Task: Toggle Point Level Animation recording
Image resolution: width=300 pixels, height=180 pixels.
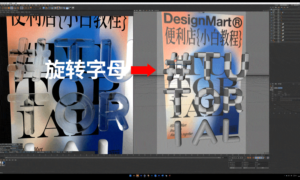Action: click(265, 158)
